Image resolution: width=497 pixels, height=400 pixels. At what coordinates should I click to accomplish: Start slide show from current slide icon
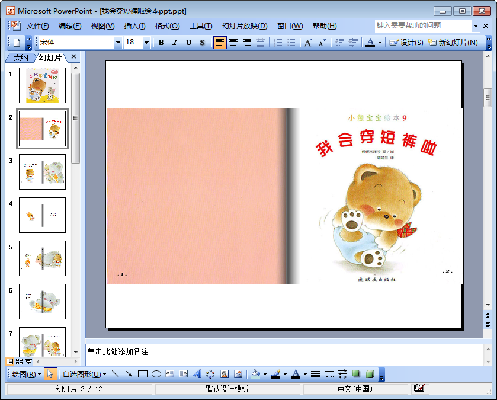click(28, 361)
